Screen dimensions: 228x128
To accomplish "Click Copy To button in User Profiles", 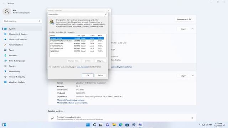I will tap(100, 61).
